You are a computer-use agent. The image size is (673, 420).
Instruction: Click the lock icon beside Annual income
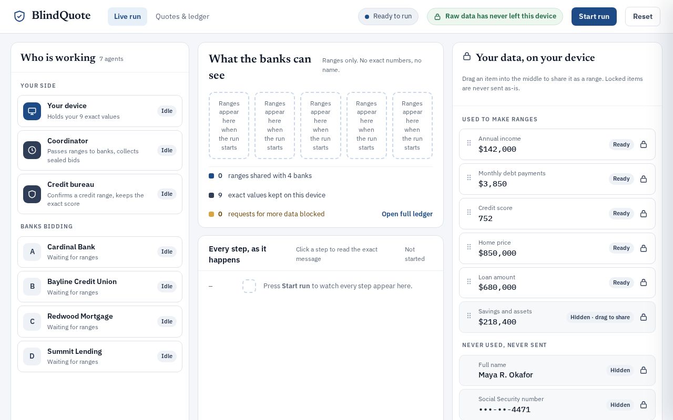[x=644, y=144]
